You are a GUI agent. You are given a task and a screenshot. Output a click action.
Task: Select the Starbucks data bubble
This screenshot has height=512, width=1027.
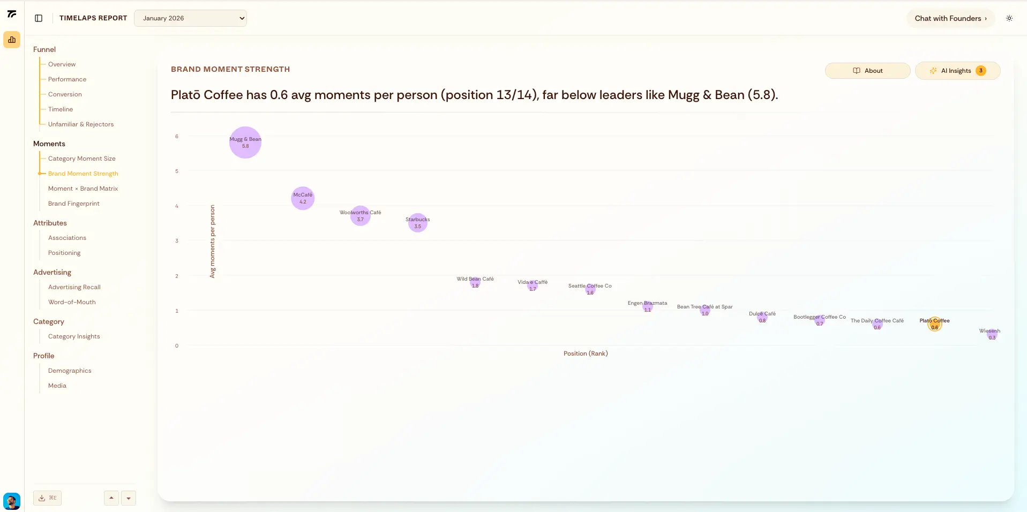click(418, 223)
